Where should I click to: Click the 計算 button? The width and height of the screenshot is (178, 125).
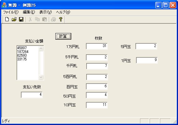63,36
